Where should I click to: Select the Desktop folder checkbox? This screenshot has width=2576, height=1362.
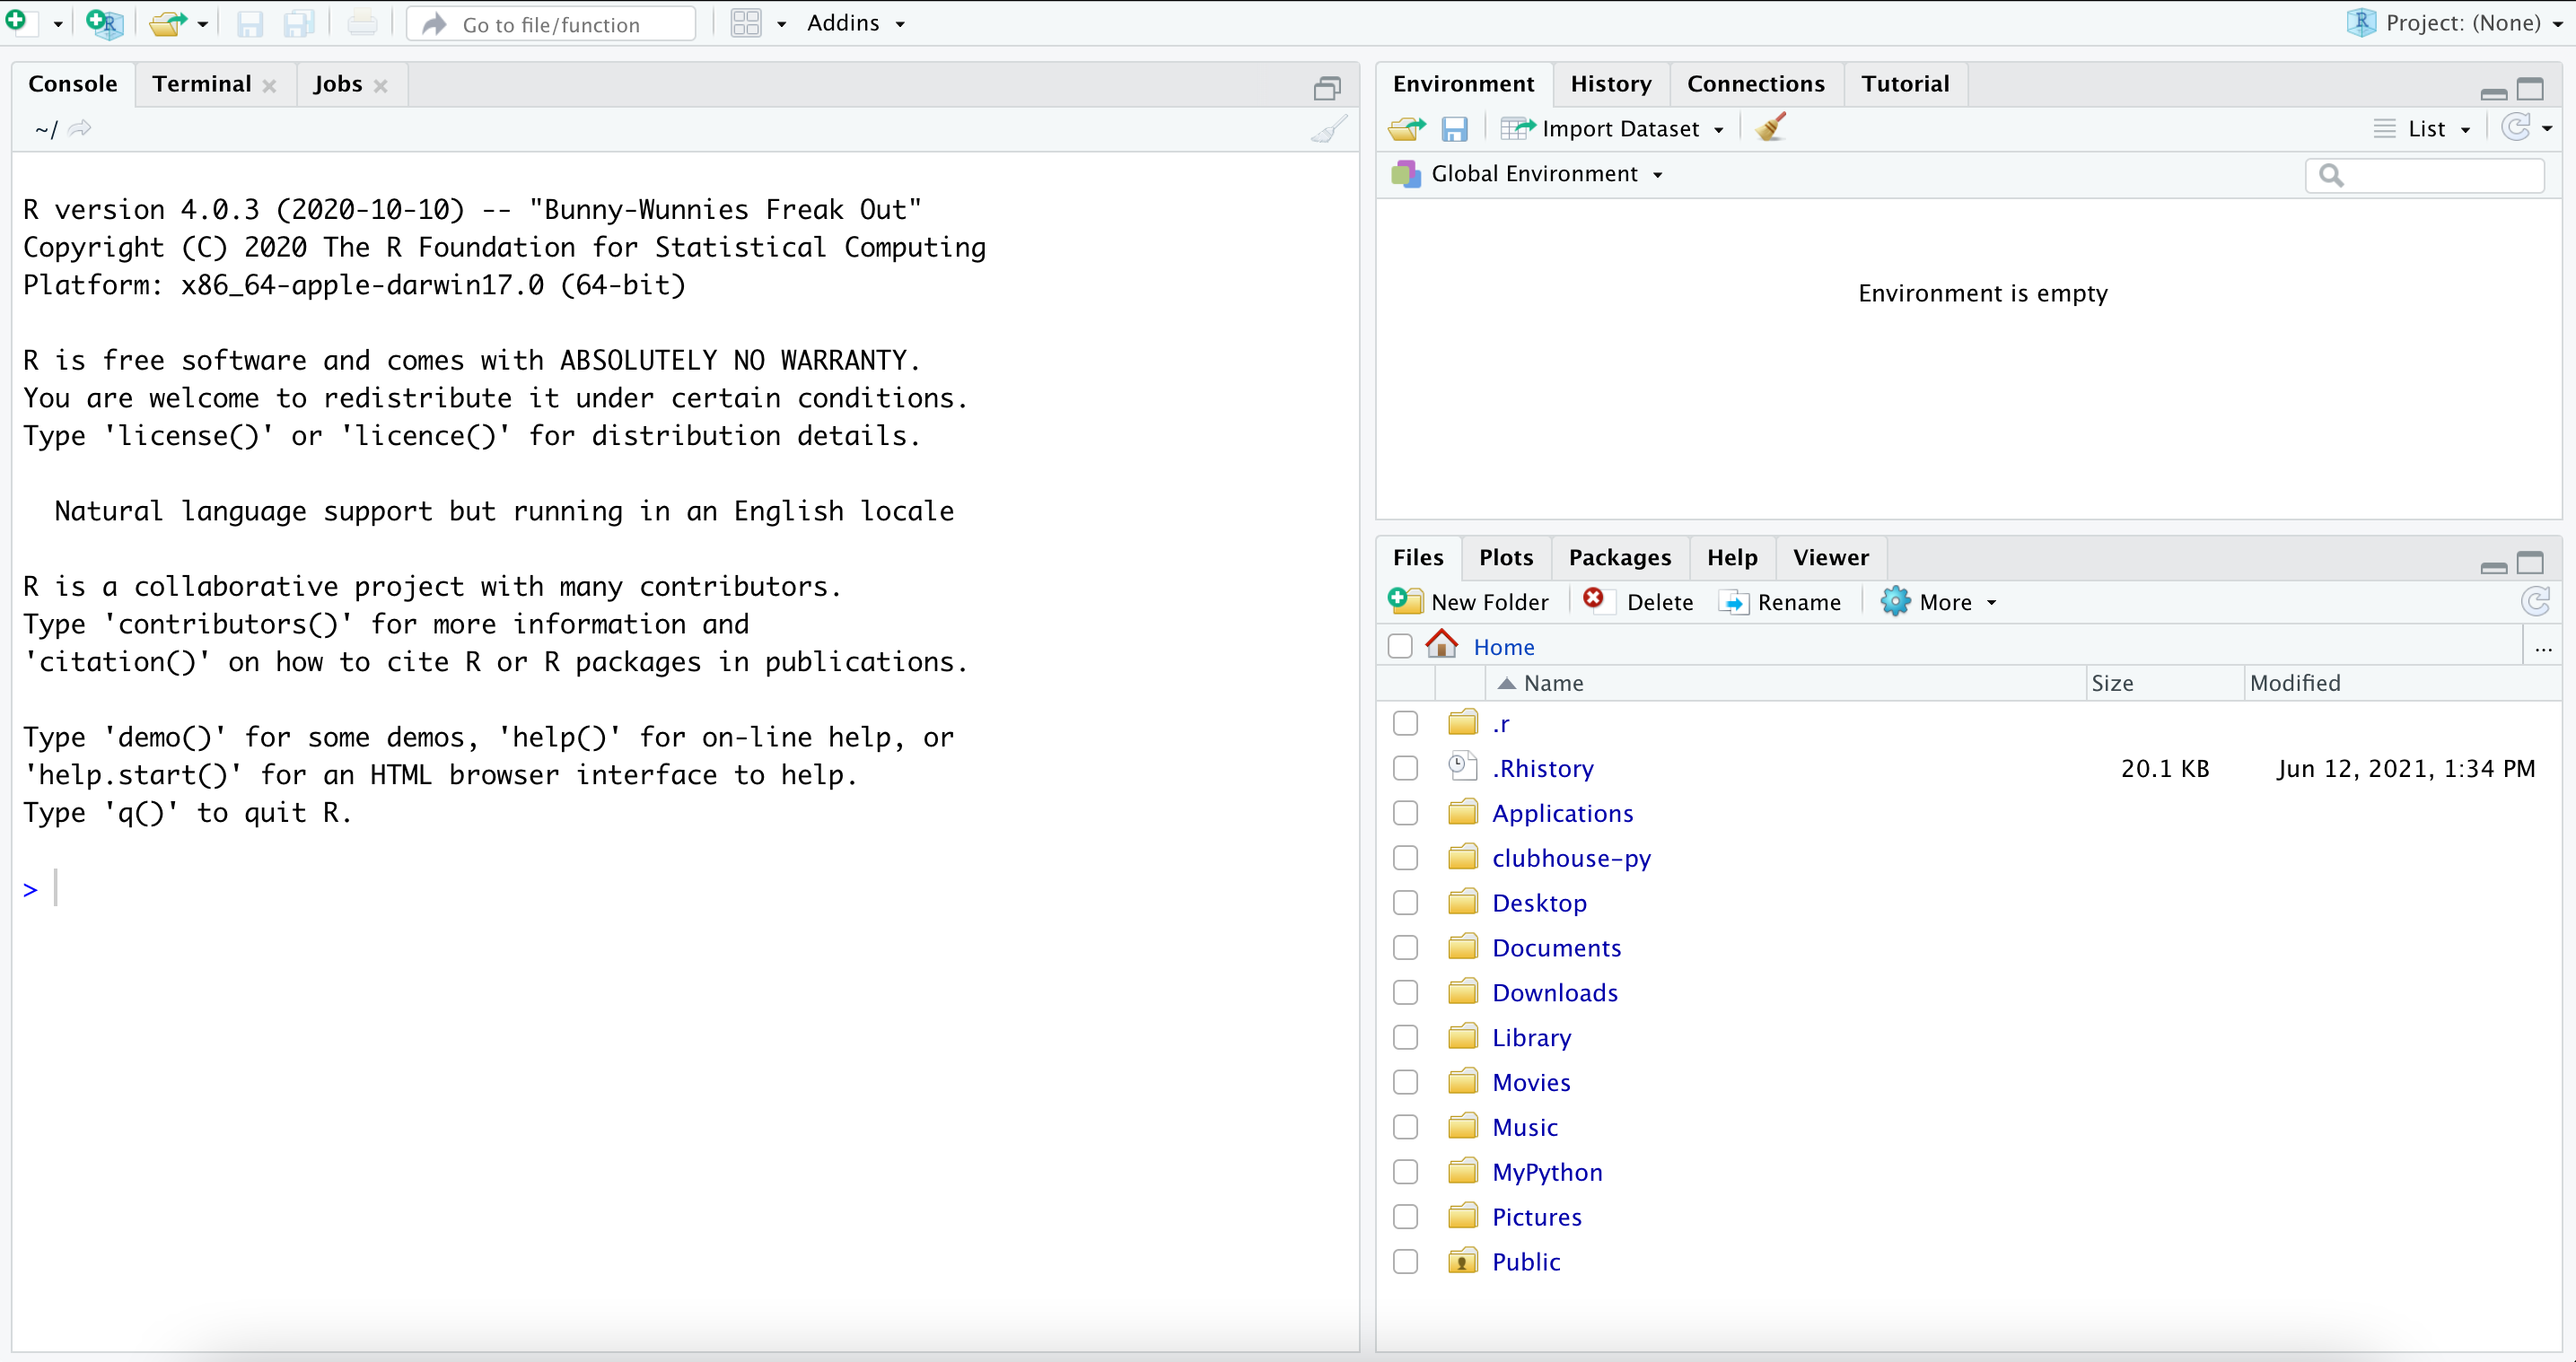1405,902
